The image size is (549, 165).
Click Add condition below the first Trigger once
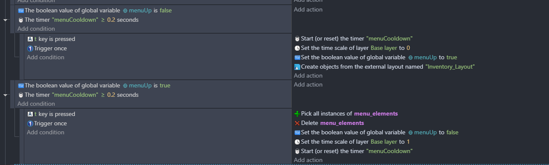[x=46, y=57]
